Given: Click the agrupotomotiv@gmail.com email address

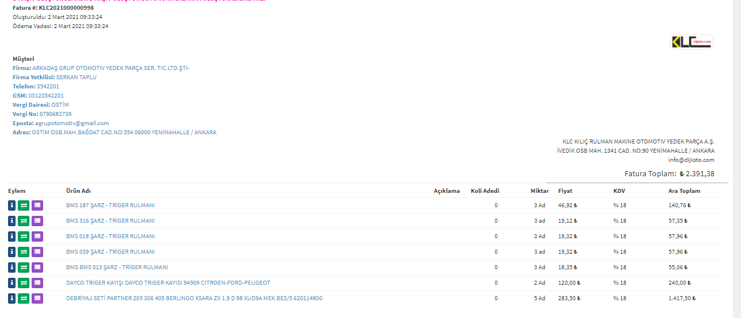Looking at the screenshot, I should [x=72, y=123].
